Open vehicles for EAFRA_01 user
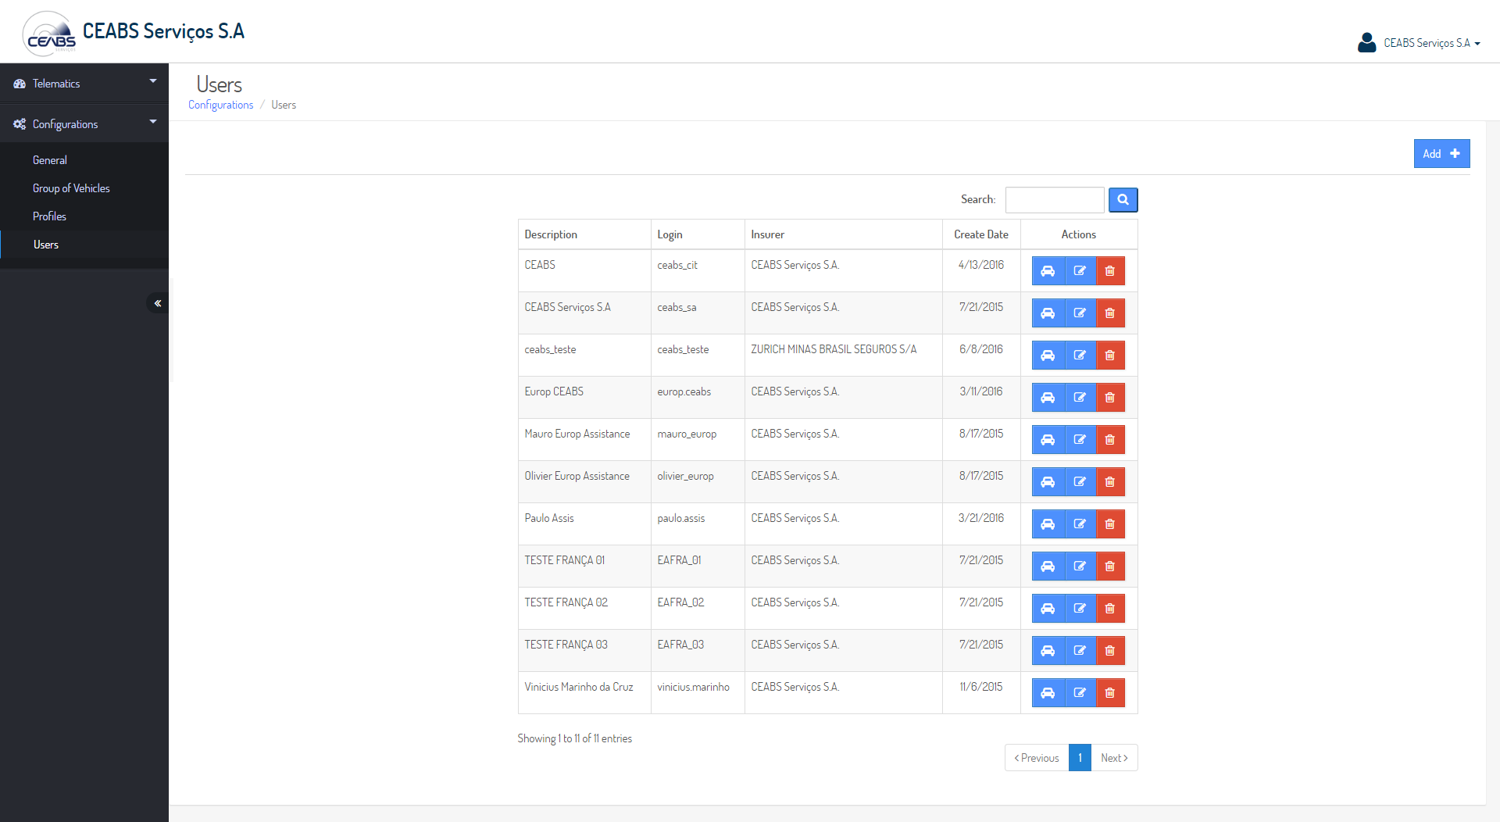 (x=1048, y=566)
